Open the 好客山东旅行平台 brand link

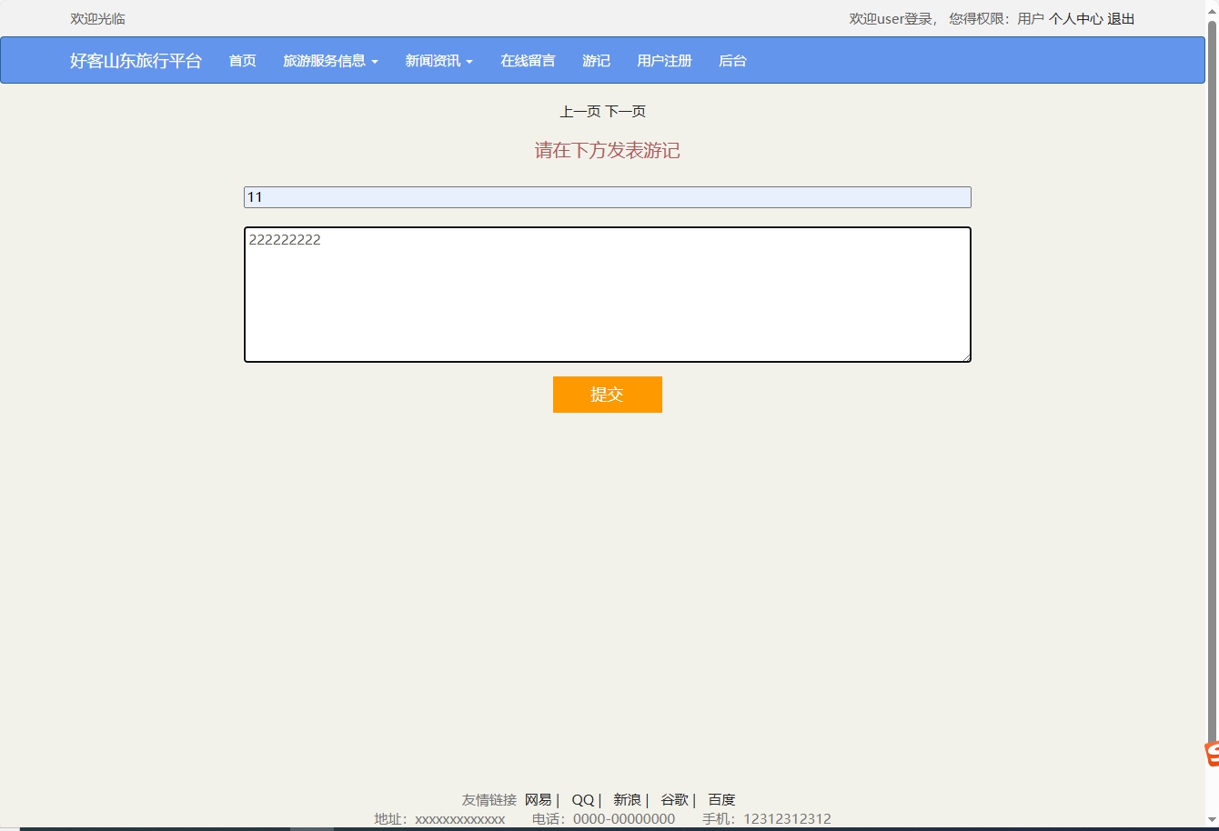(x=136, y=61)
